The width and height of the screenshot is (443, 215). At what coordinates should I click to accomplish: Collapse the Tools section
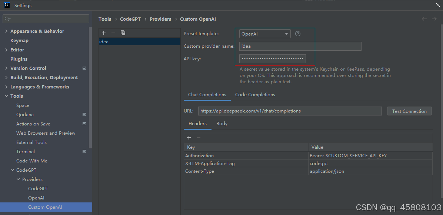point(6,96)
